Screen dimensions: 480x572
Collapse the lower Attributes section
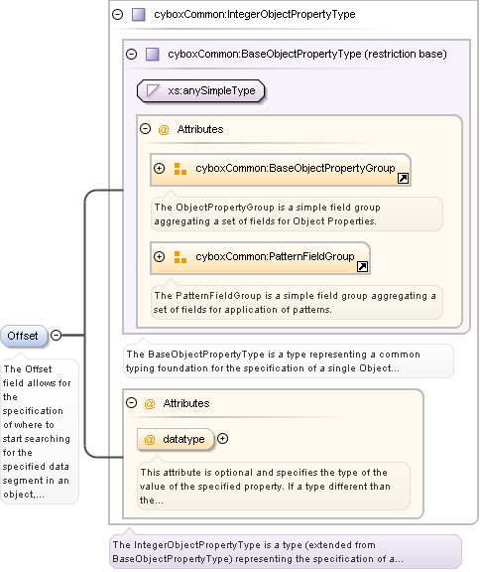tap(132, 403)
